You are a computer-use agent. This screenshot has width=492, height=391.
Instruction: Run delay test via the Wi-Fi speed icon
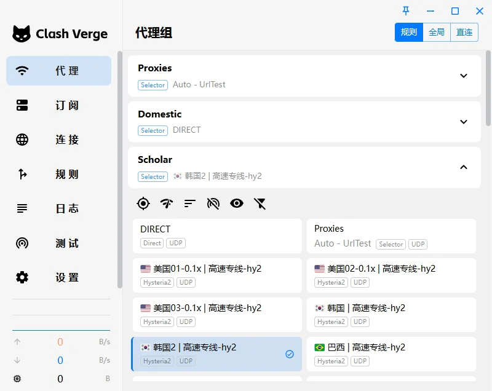(167, 203)
